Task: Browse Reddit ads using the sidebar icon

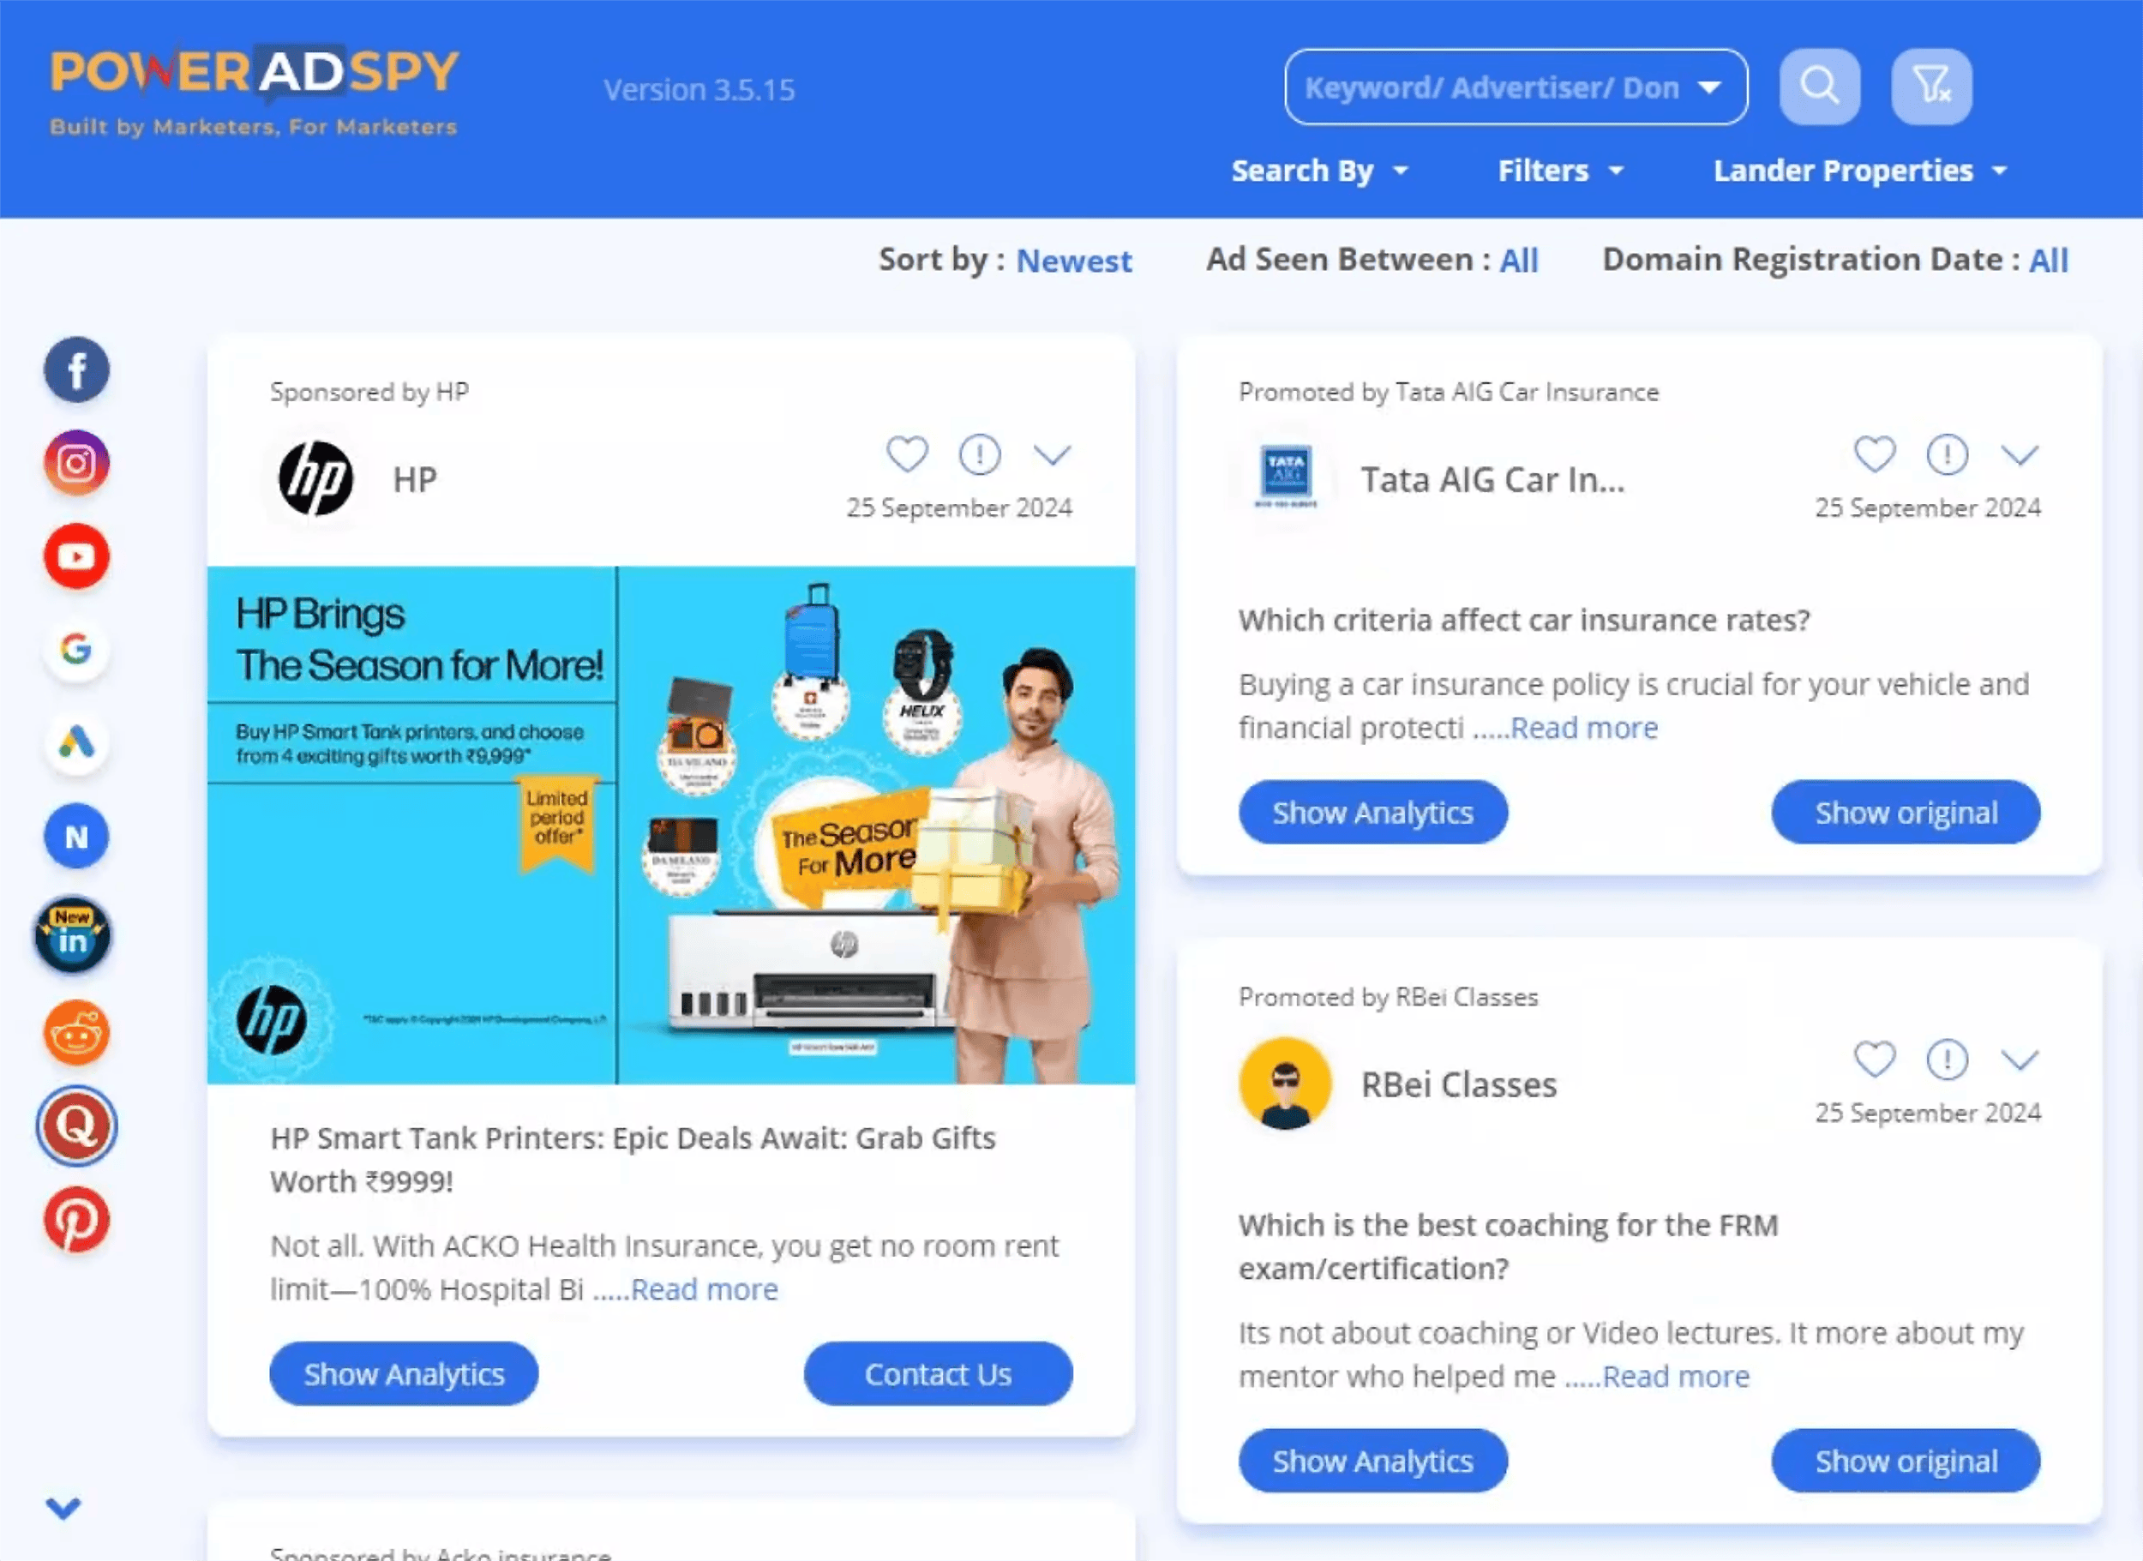Action: pos(75,1032)
